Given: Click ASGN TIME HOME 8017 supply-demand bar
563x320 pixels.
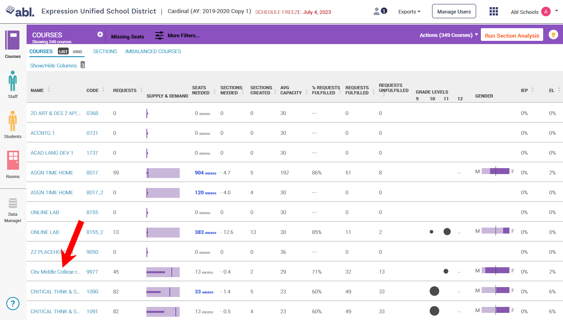Looking at the screenshot, I should (163, 173).
